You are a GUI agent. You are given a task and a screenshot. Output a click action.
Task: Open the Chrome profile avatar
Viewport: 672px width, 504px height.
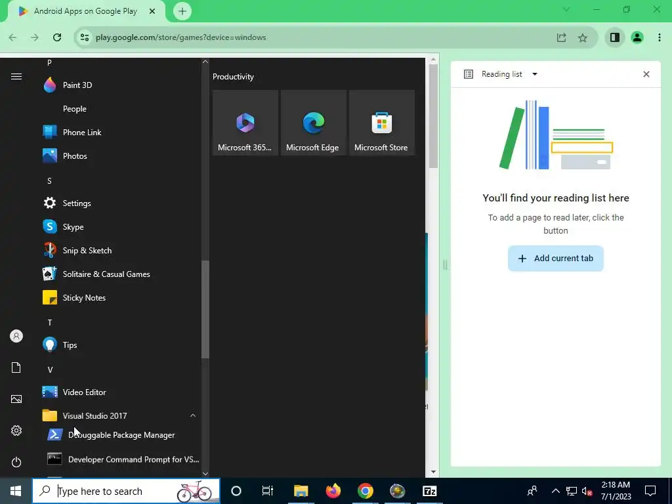point(637,37)
